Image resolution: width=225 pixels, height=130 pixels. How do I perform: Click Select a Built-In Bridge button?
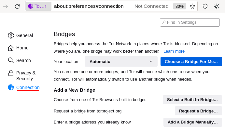pyautogui.click(x=192, y=100)
